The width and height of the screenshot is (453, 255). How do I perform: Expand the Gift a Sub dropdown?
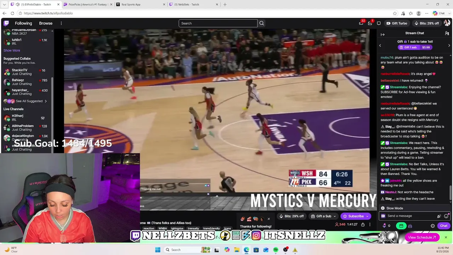[334, 216]
